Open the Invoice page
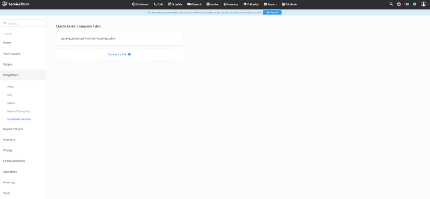Screen dimensions: 430x199 [x=212, y=4]
